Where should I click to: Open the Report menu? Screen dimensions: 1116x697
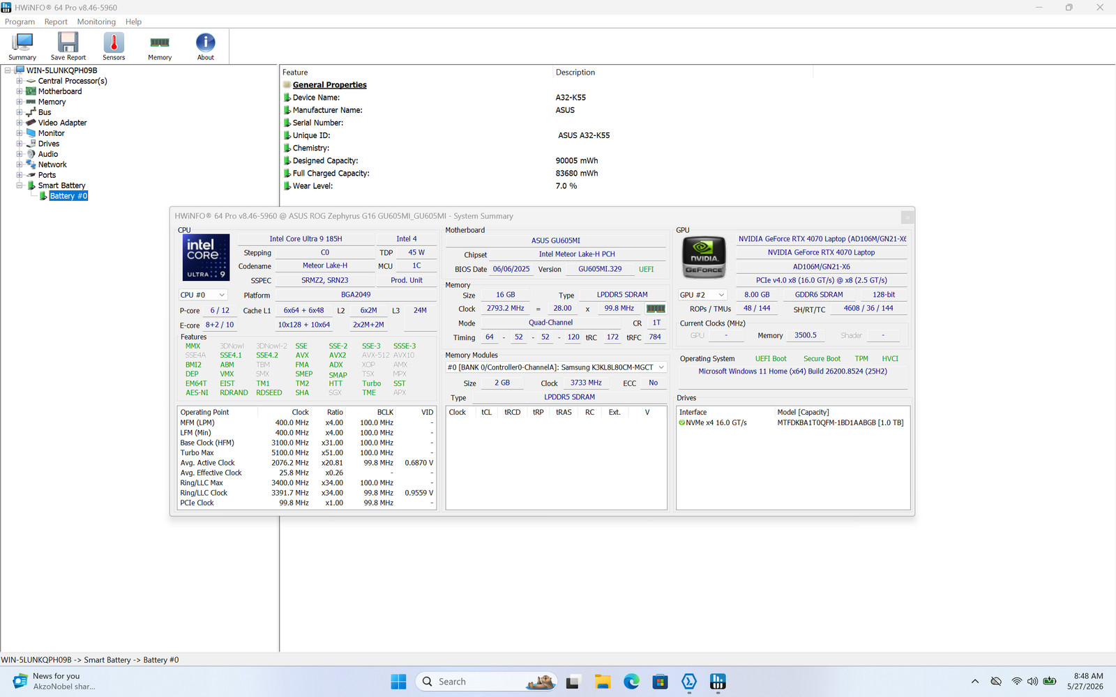[x=56, y=22]
